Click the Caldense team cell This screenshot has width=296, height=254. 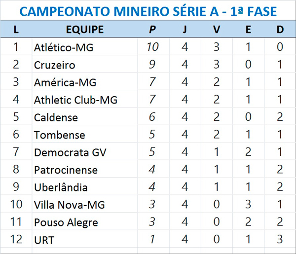56,117
